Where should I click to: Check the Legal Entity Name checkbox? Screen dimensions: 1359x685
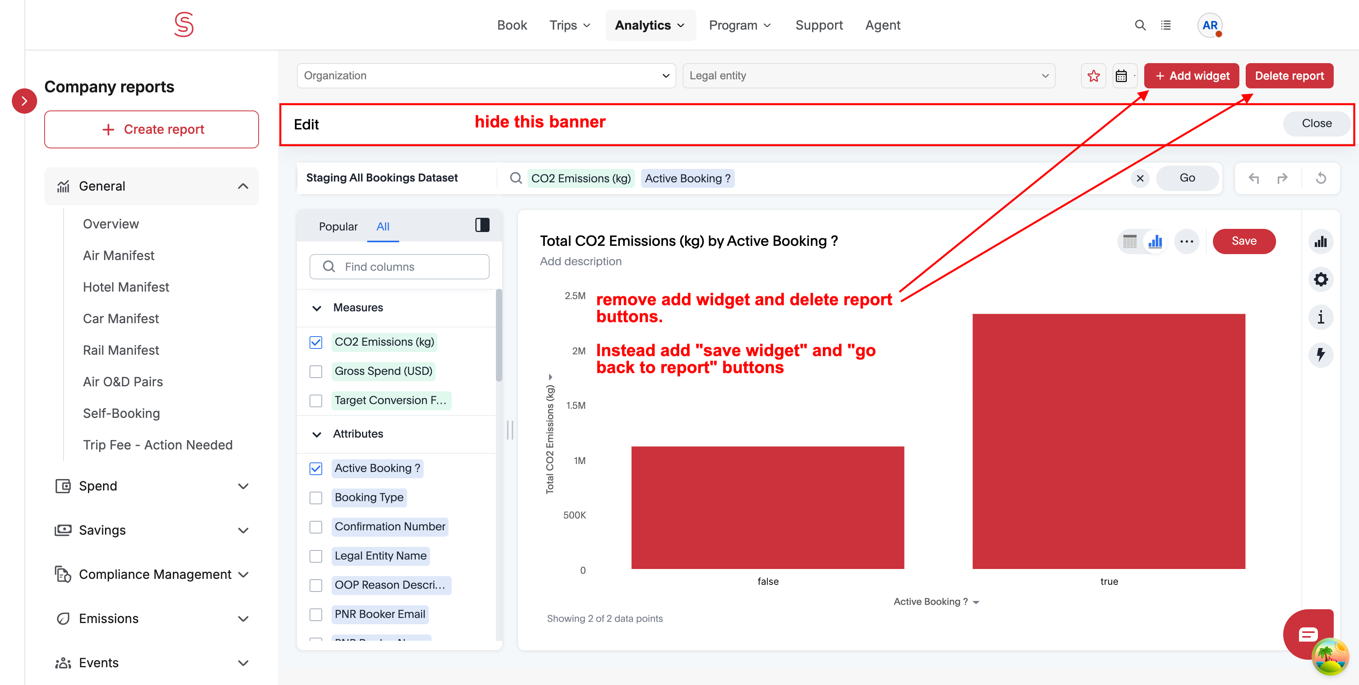click(316, 556)
